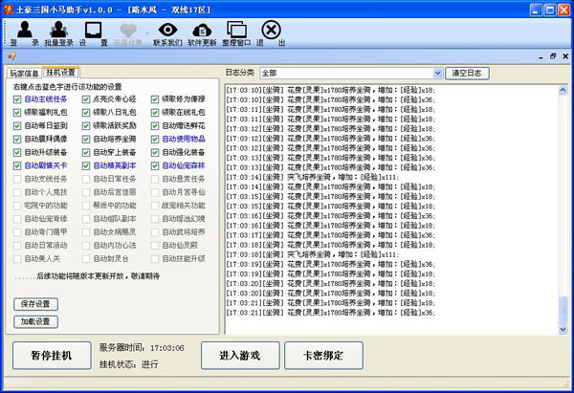
Task: Click 整理窗口 arrange windows icon
Action: coord(236,33)
